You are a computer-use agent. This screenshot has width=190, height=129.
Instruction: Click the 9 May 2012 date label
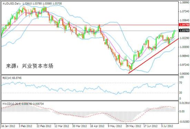[x=115, y=126]
